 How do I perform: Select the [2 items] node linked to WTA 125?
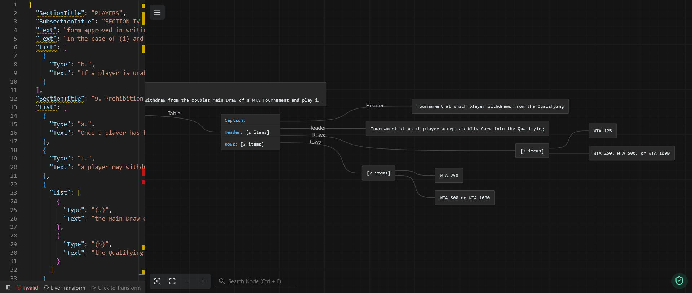[x=532, y=151]
